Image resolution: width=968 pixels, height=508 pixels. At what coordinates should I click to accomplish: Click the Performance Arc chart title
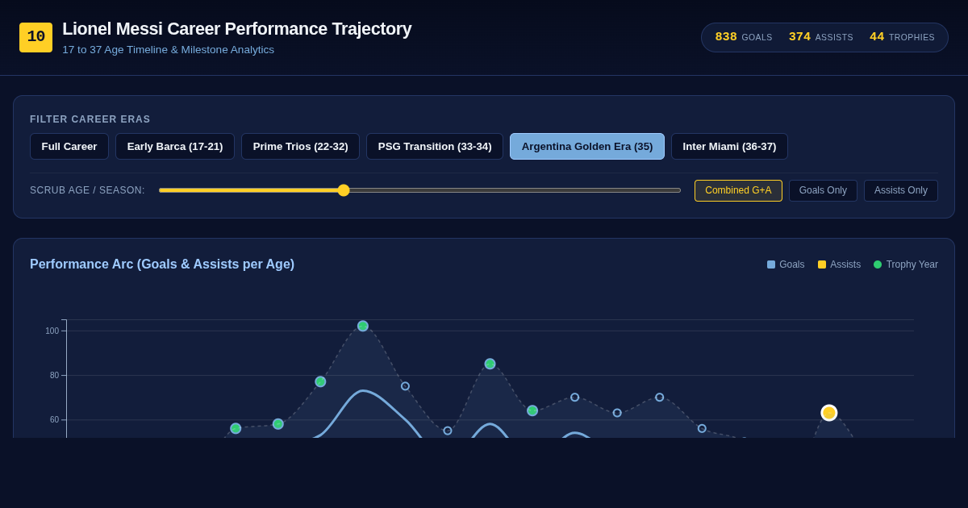(162, 264)
